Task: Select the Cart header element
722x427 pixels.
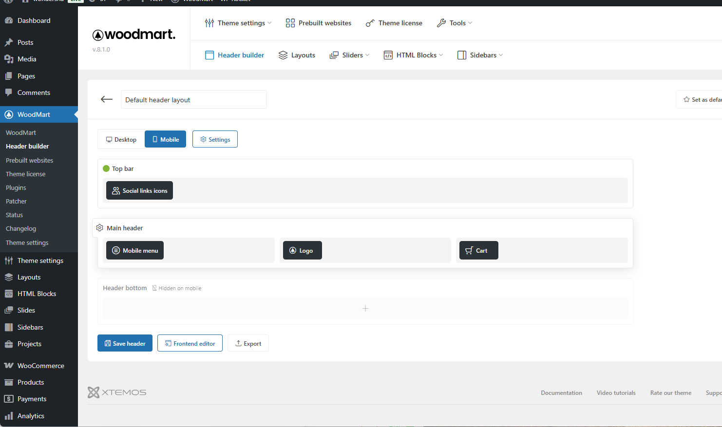Action: point(479,250)
